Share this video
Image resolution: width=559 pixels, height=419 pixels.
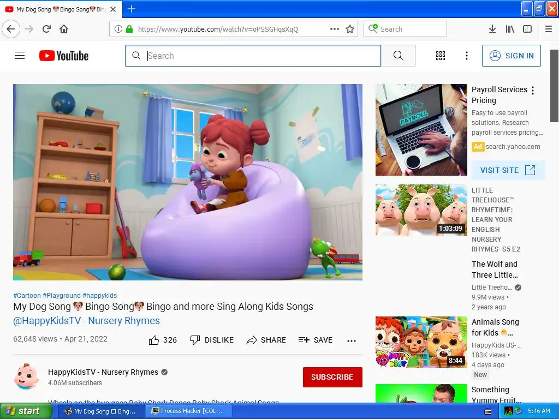point(266,340)
